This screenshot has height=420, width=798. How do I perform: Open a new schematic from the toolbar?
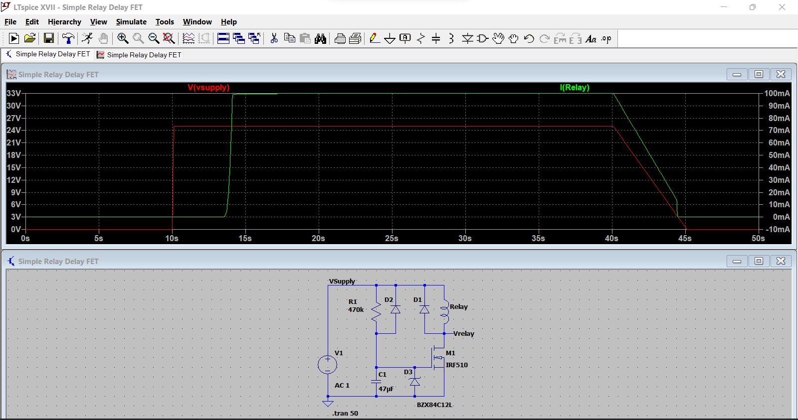[14, 38]
